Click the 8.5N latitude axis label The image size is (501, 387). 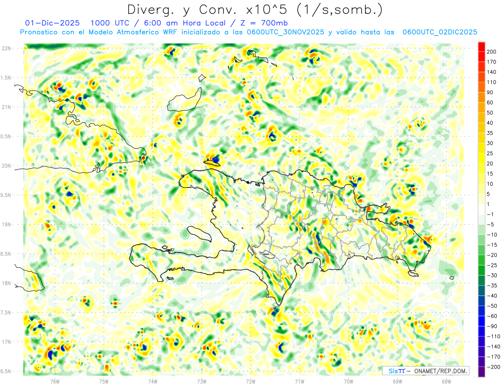6,254
